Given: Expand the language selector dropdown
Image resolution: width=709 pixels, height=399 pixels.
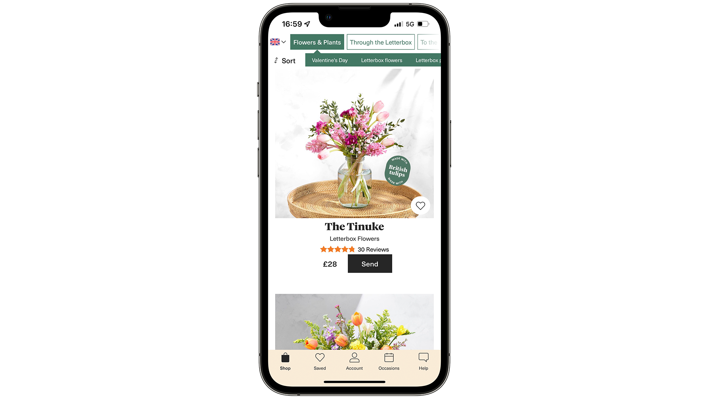Looking at the screenshot, I should (x=278, y=42).
